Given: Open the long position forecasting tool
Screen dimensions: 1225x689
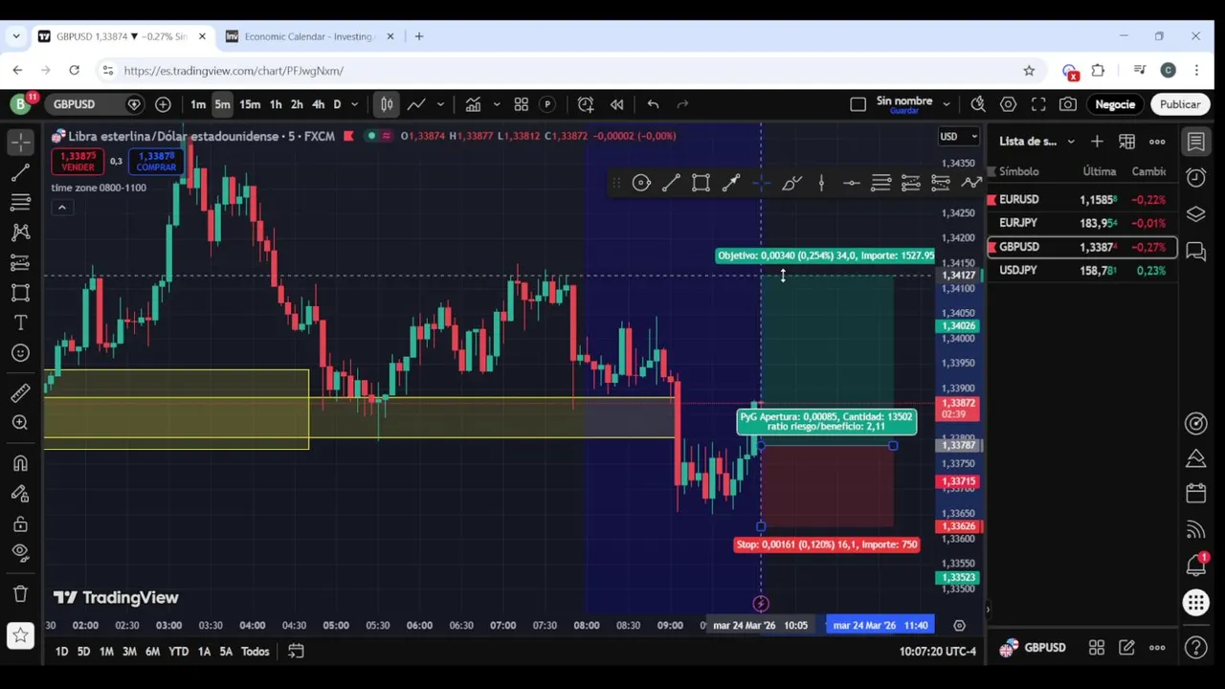Looking at the screenshot, I should [20, 262].
